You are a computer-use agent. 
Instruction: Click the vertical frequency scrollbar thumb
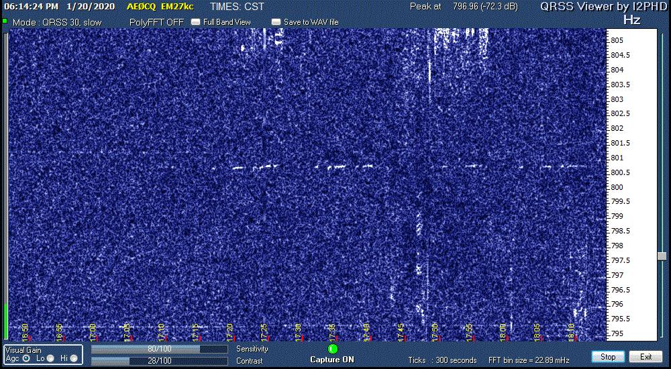pyautogui.click(x=662, y=256)
